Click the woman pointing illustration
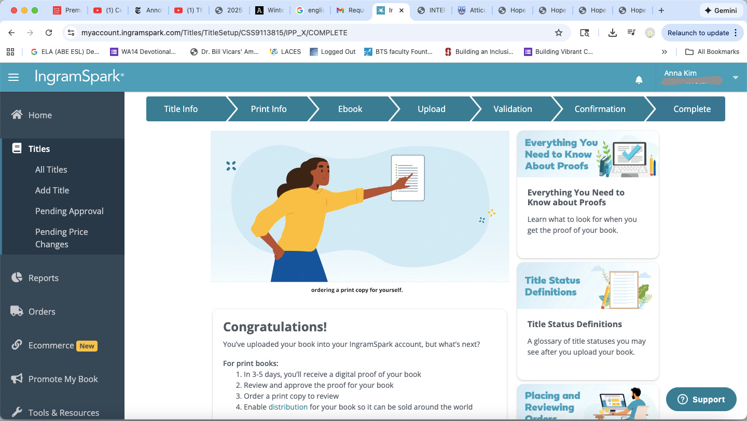 tap(360, 206)
